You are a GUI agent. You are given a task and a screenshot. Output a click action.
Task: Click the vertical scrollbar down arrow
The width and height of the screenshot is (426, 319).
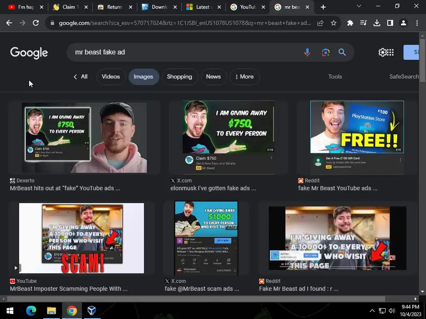click(x=422, y=292)
